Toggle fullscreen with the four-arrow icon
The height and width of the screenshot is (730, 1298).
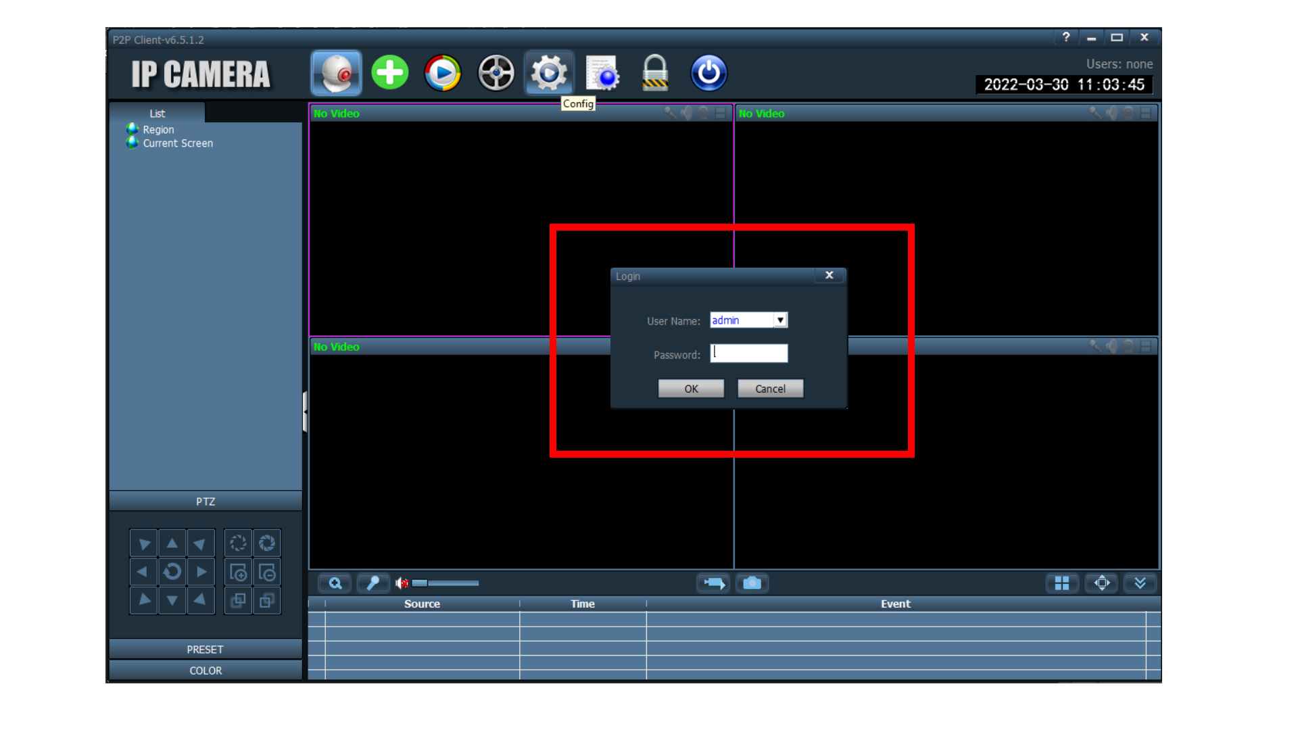click(x=1101, y=583)
